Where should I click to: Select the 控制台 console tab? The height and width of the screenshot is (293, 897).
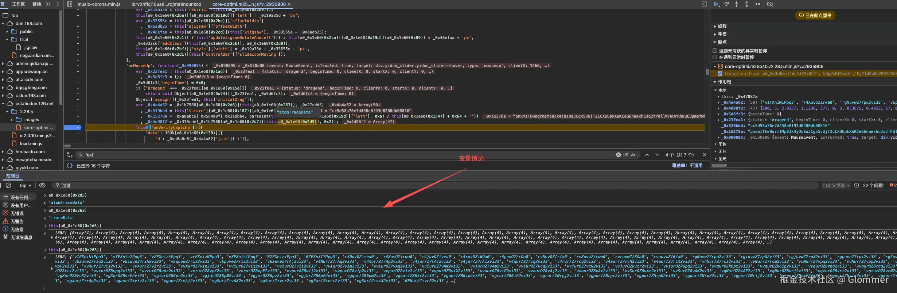coord(12,176)
